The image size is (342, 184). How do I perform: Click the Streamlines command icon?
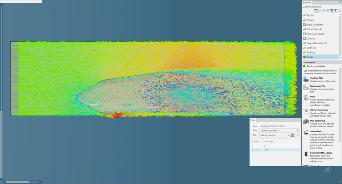tap(306, 133)
